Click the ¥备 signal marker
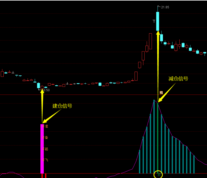 coord(45,138)
